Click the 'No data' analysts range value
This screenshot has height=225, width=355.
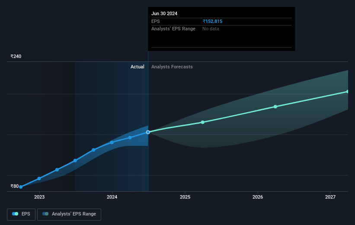(211, 29)
